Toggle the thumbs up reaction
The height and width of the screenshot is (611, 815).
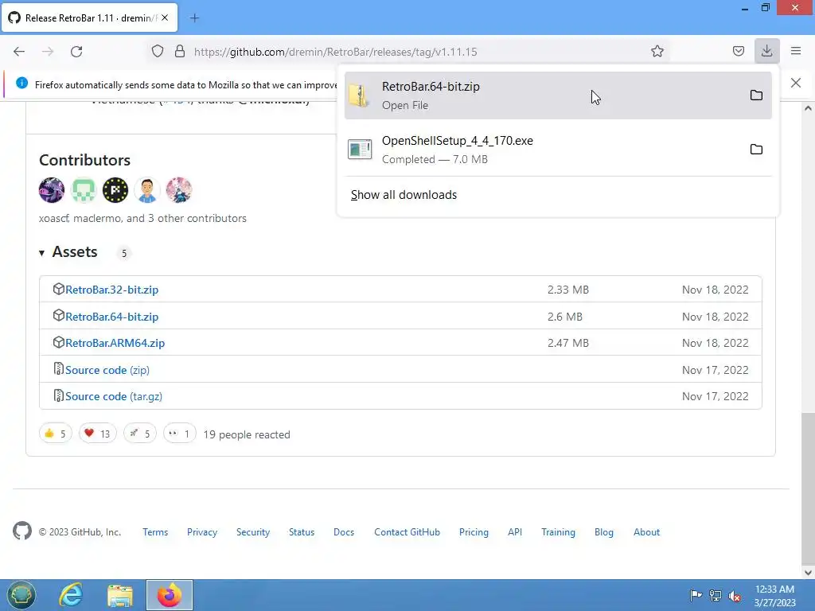click(56, 434)
